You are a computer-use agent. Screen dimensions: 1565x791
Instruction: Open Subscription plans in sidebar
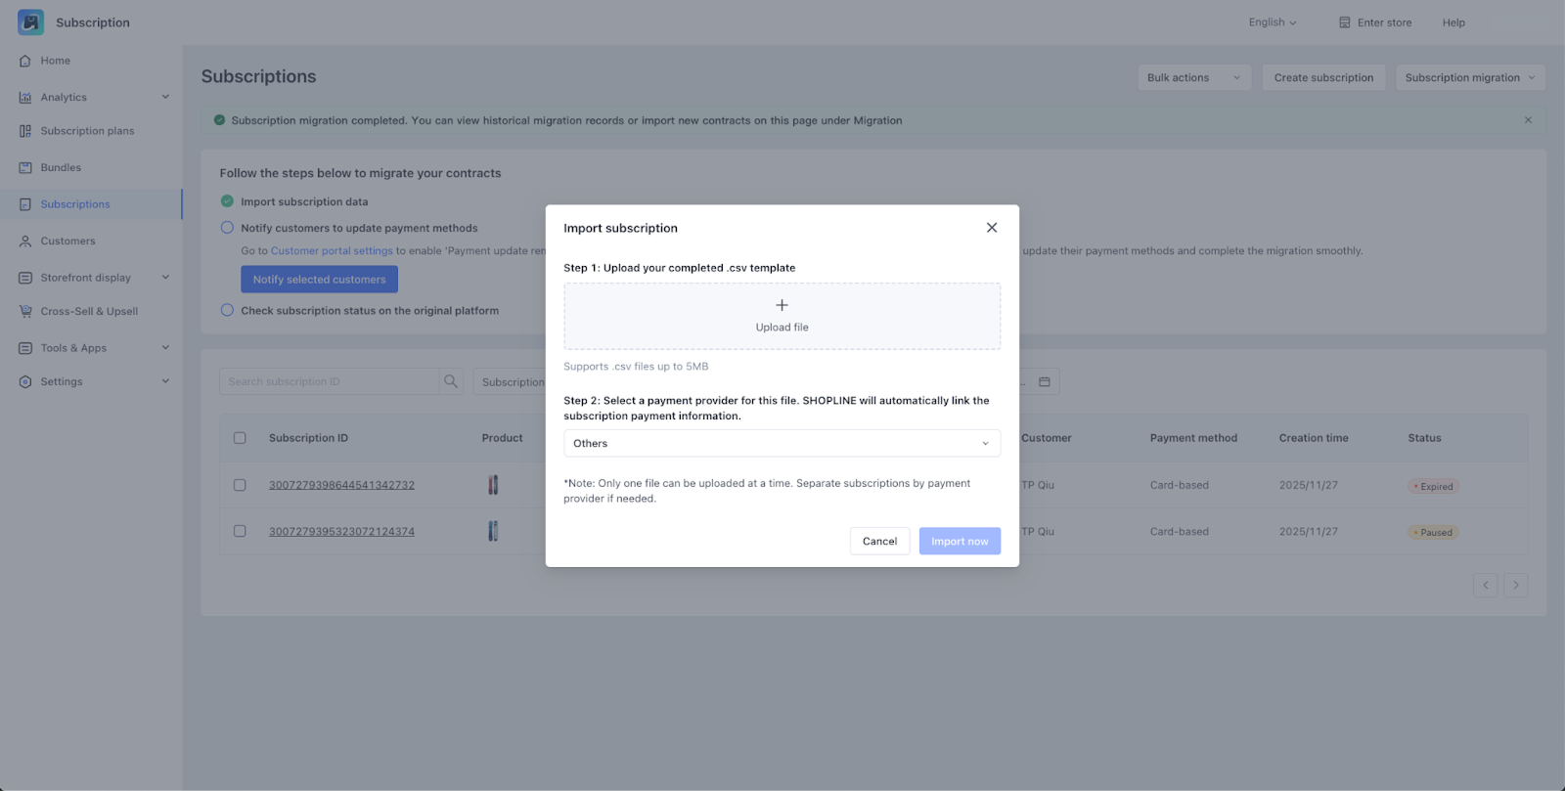[x=87, y=131]
